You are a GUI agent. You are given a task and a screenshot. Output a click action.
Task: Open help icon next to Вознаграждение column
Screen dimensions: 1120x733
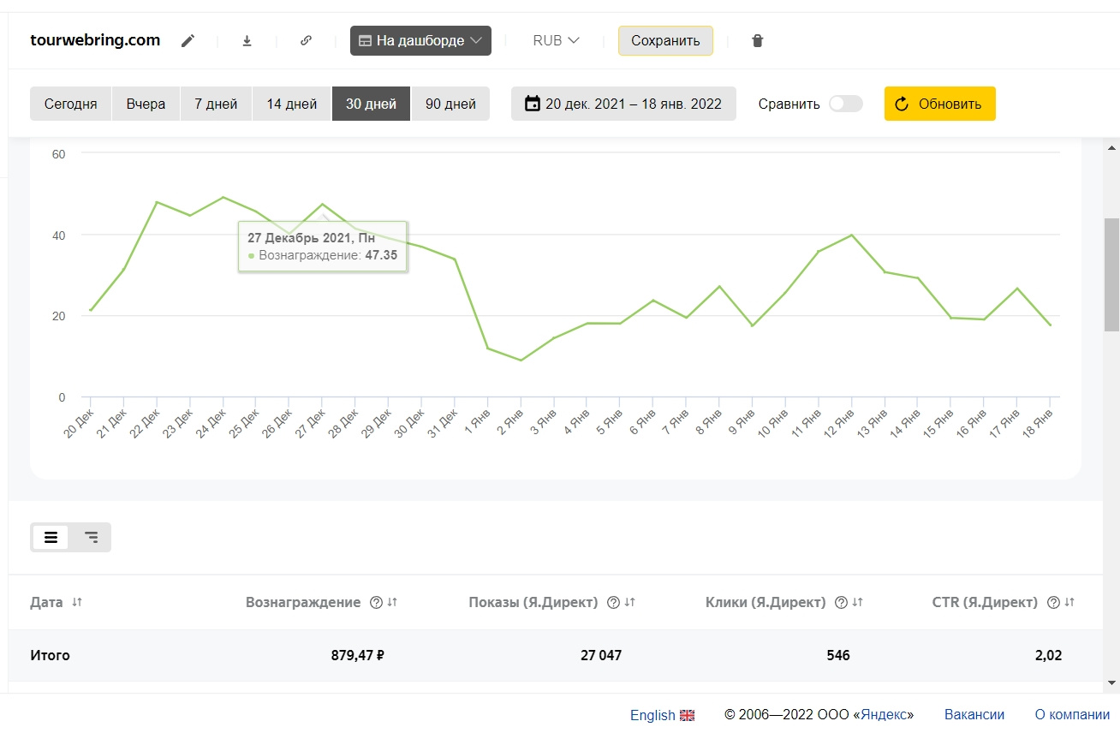[376, 603]
